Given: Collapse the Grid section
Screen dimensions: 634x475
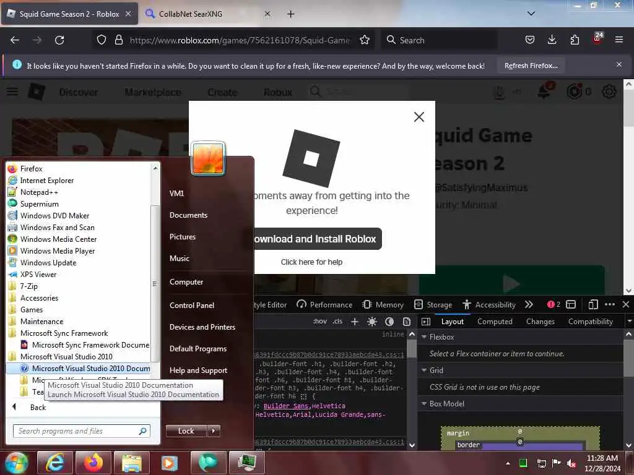Looking at the screenshot, I should [x=424, y=370].
